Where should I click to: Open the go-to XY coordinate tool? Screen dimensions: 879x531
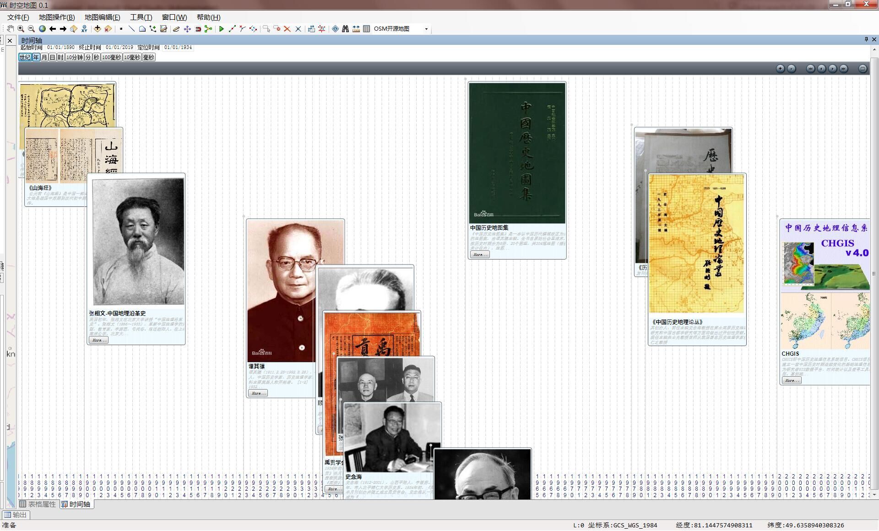click(84, 29)
